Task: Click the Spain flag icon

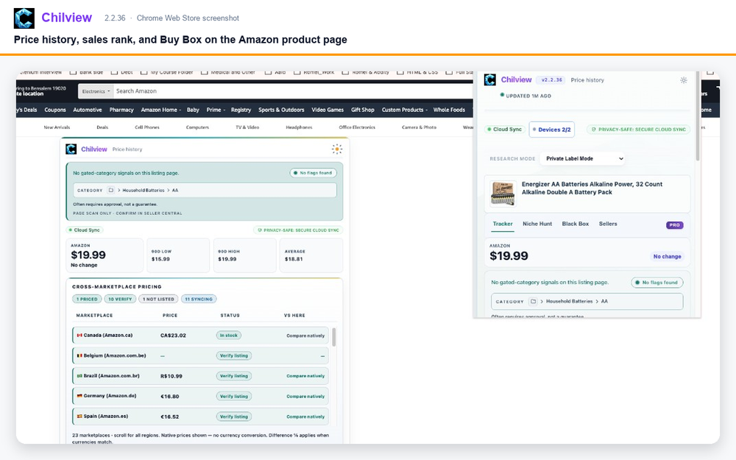Action: (79, 416)
